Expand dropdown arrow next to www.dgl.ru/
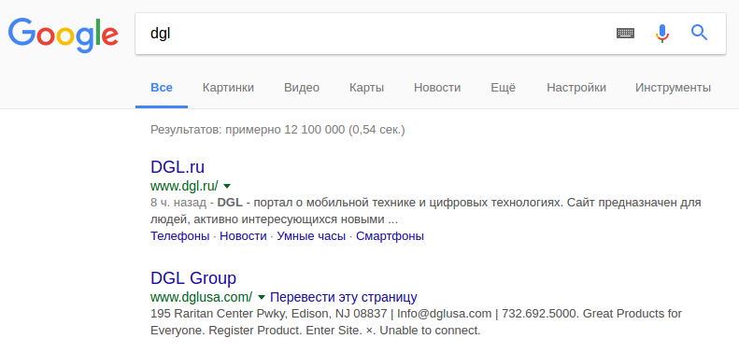This screenshot has width=739, height=353. 227,186
